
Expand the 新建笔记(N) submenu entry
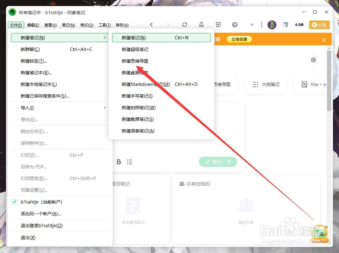[x=60, y=37]
